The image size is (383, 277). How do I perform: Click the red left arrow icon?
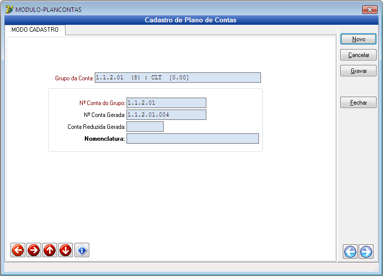(x=18, y=251)
